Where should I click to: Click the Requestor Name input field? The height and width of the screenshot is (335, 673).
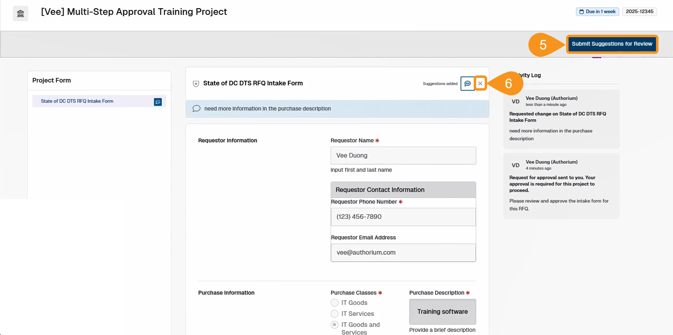point(403,155)
